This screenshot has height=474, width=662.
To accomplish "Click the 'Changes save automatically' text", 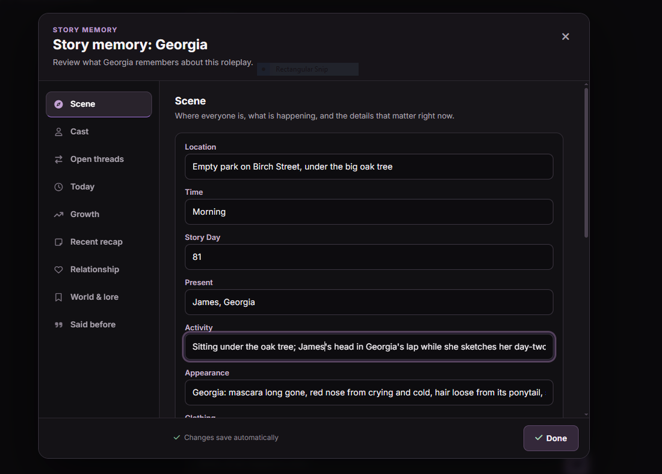I will pos(231,438).
